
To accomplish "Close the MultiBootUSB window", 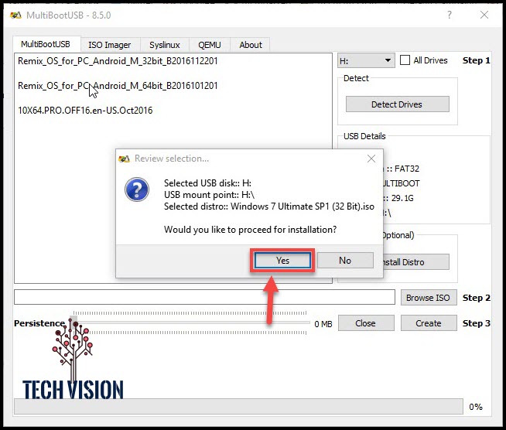I will pyautogui.click(x=484, y=15).
